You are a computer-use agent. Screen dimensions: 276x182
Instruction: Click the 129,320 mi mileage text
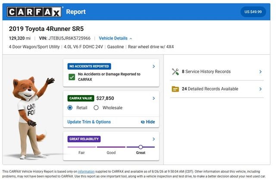point(20,38)
